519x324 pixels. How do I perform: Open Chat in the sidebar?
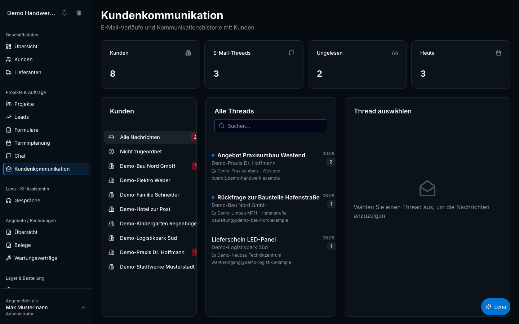pos(46,156)
